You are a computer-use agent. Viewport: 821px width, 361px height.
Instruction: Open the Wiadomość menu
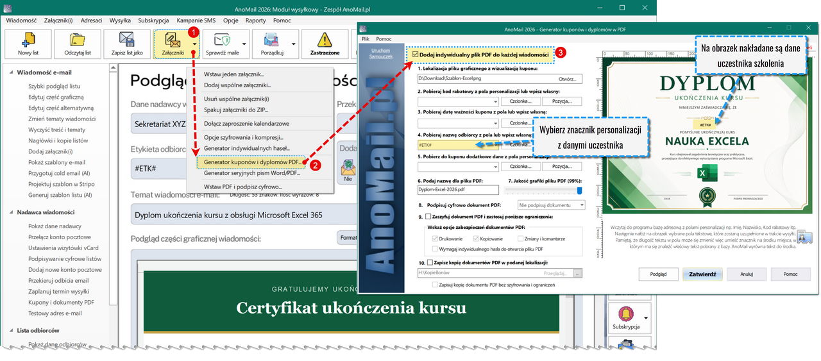[x=21, y=20]
